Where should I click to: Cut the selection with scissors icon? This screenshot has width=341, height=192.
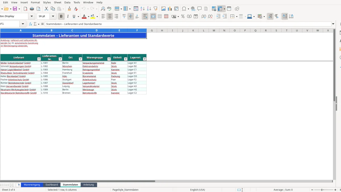pos(46,9)
